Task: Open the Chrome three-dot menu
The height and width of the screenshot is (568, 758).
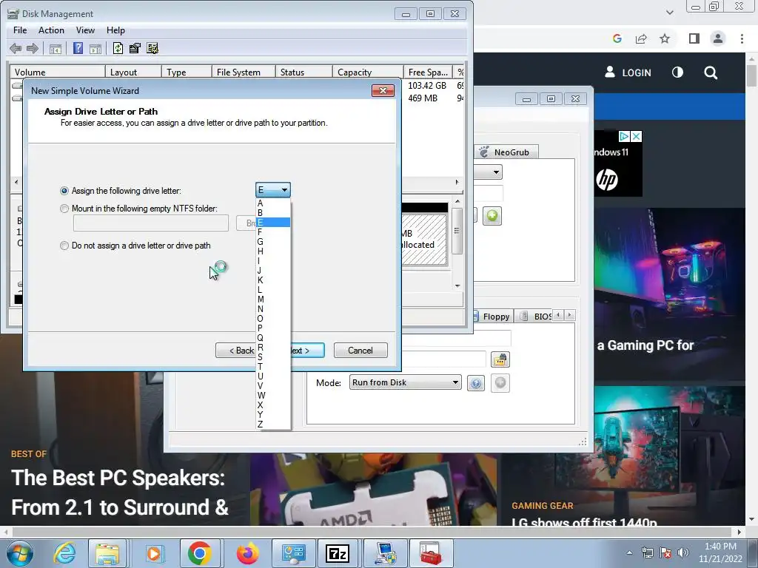Action: (742, 38)
